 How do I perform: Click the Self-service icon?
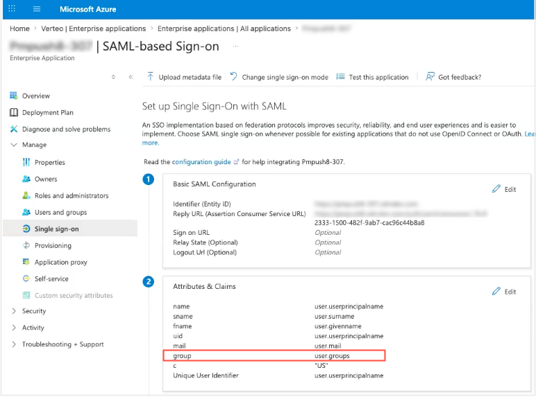[x=26, y=279]
